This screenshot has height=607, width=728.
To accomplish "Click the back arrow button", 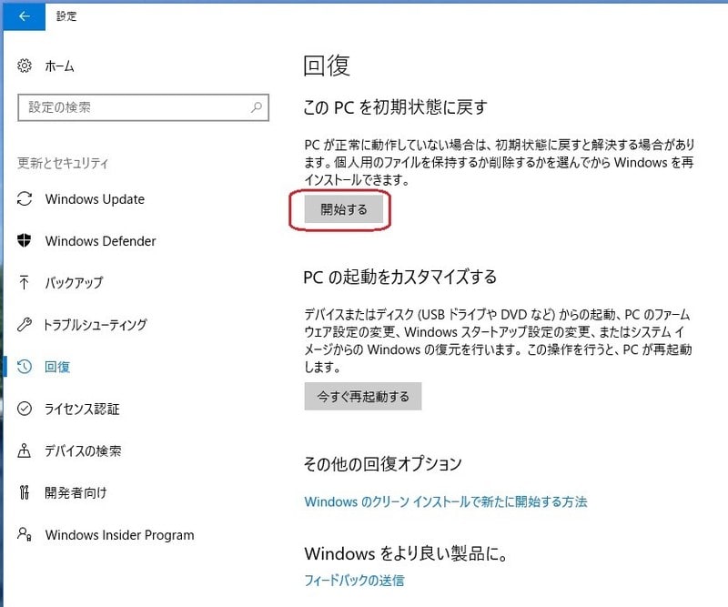I will tap(25, 16).
